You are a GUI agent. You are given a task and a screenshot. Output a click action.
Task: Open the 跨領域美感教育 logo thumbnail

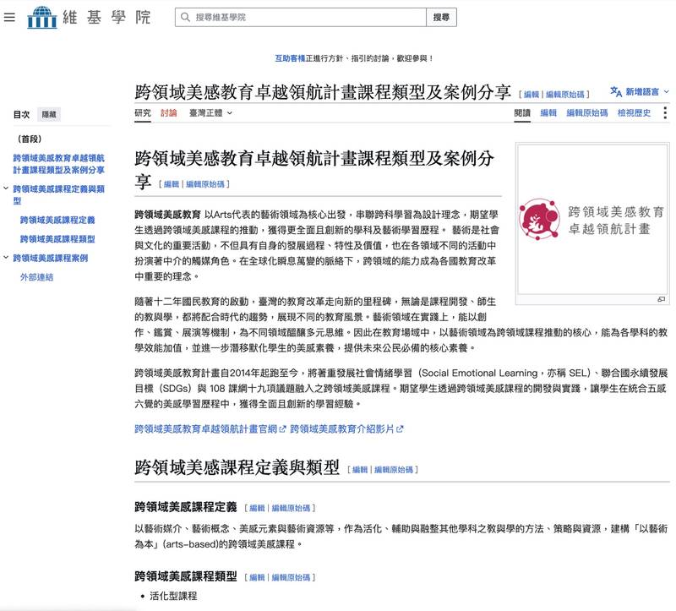(592, 220)
